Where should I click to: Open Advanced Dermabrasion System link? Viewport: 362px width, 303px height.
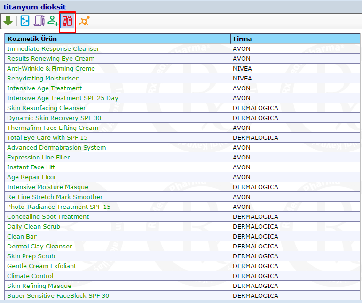tap(56, 147)
